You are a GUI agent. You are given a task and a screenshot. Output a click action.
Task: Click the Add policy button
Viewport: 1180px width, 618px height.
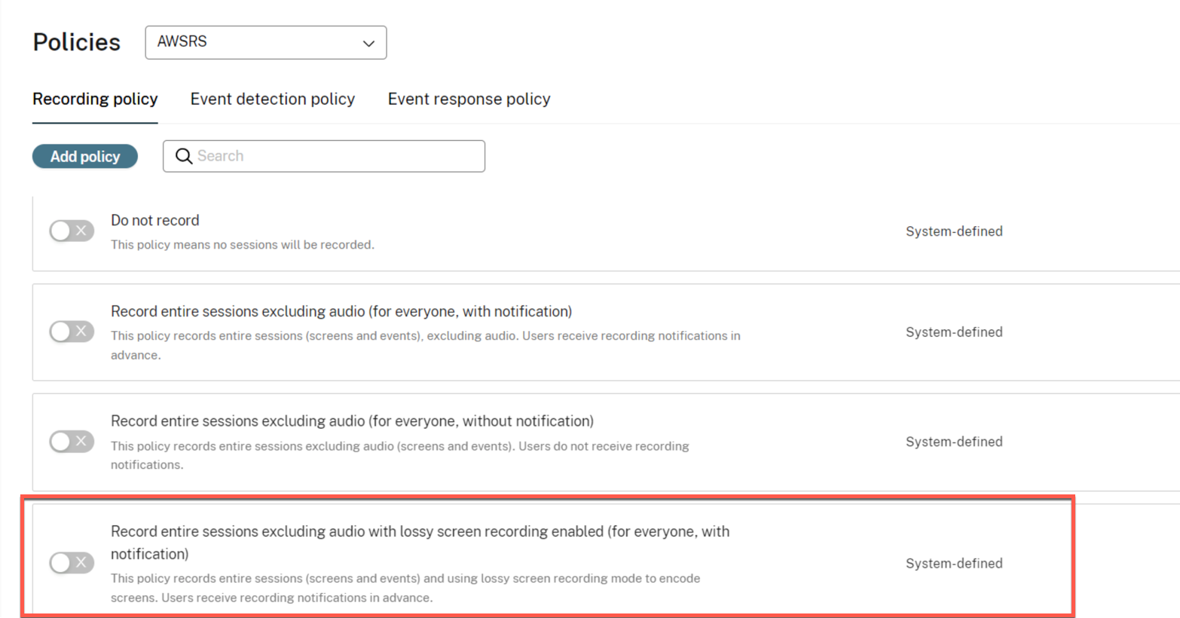click(x=85, y=157)
